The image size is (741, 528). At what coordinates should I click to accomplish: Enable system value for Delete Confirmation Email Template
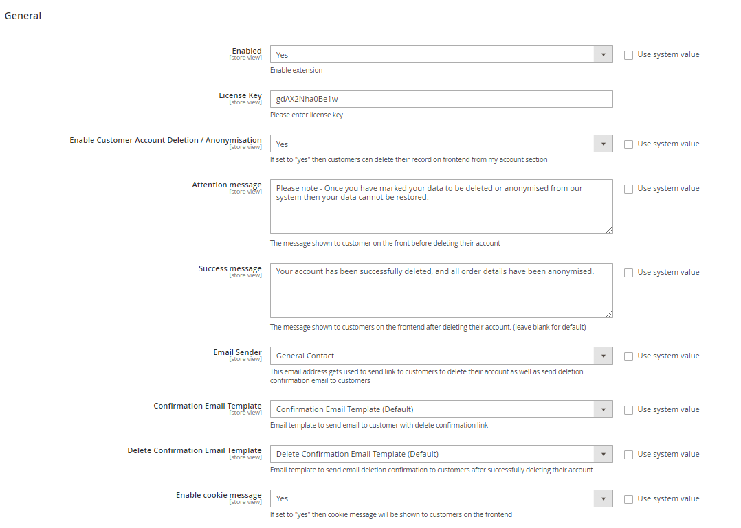click(628, 454)
